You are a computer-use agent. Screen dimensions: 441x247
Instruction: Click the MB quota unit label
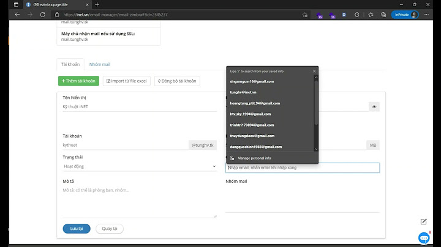pyautogui.click(x=373, y=145)
